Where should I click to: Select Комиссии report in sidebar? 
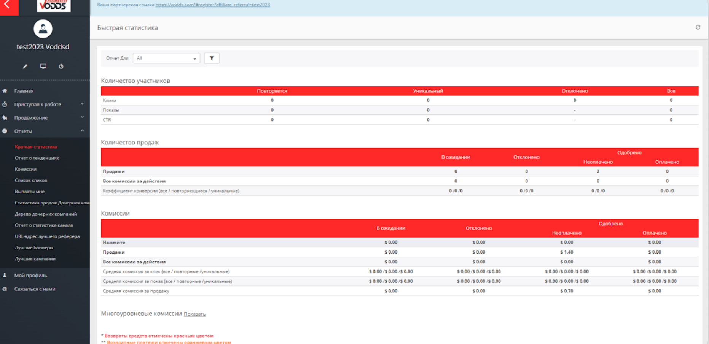(x=25, y=169)
